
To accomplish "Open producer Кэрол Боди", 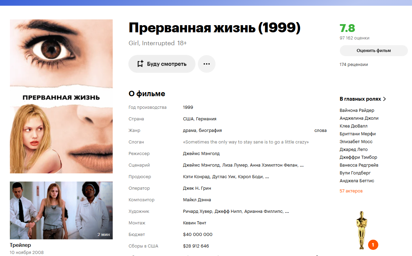I will tap(251, 177).
